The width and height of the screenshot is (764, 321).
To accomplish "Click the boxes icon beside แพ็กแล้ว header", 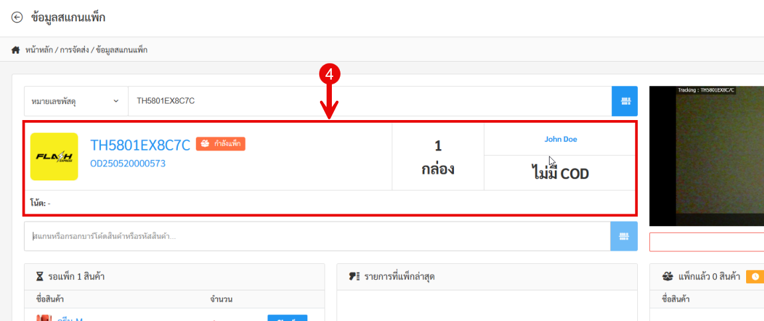I will (667, 277).
